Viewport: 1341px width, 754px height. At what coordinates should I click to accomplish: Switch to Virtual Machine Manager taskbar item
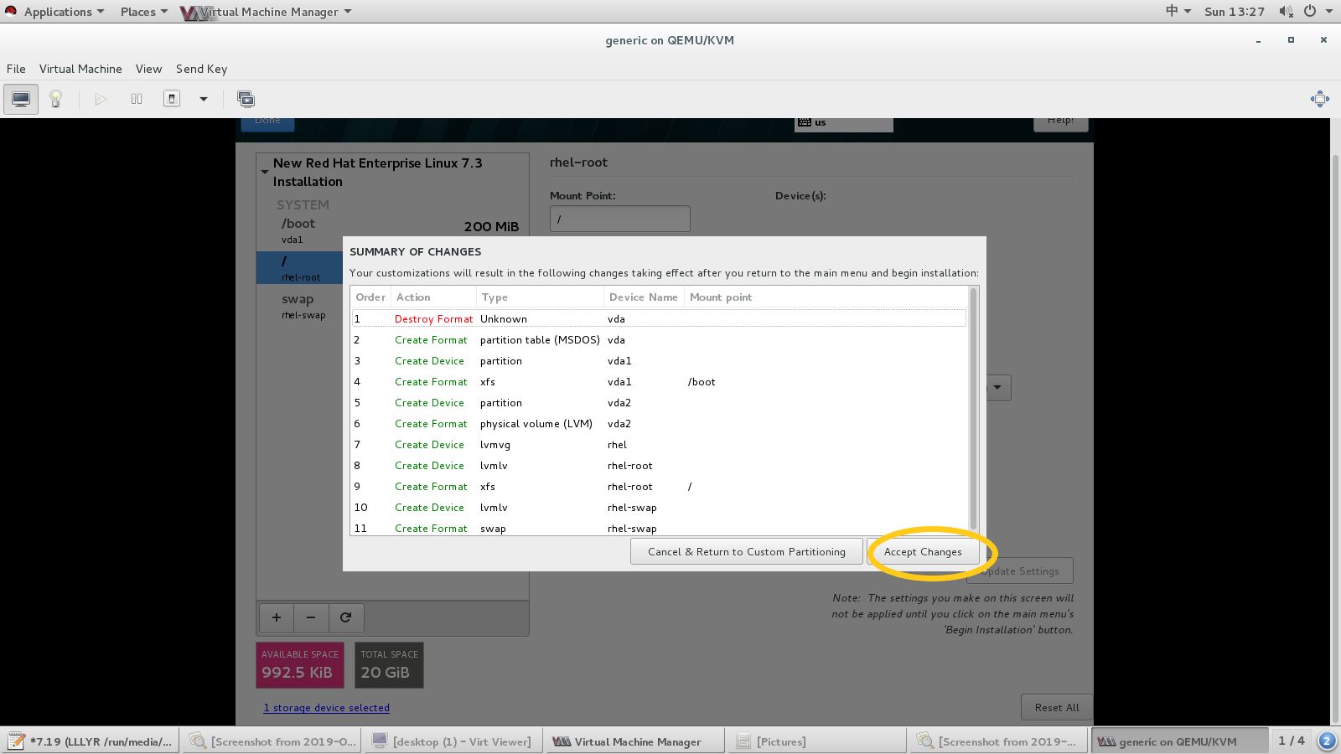pyautogui.click(x=634, y=741)
